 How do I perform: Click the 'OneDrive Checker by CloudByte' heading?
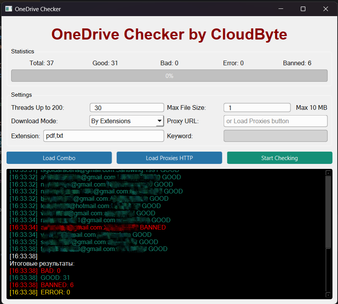tap(169, 34)
